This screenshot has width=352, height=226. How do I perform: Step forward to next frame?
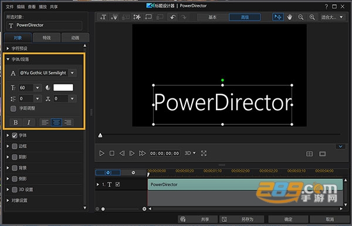(132, 153)
